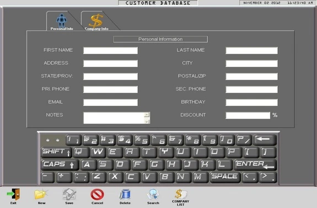Switch to the Company Info tab
317x208 pixels.
[96, 22]
